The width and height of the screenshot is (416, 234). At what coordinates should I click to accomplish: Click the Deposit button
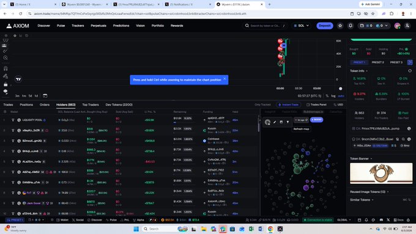[325, 26]
